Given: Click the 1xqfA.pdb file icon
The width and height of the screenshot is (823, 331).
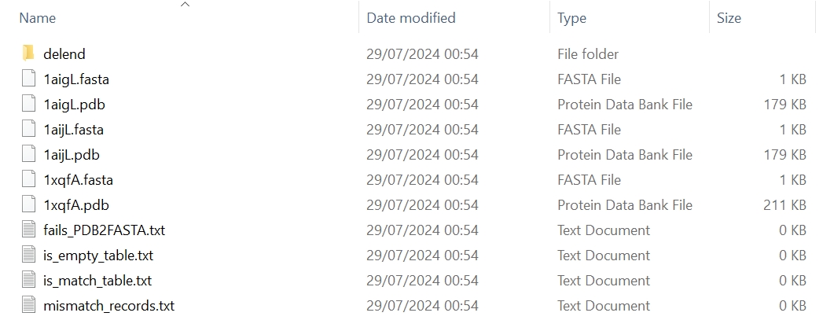Looking at the screenshot, I should pos(28,205).
